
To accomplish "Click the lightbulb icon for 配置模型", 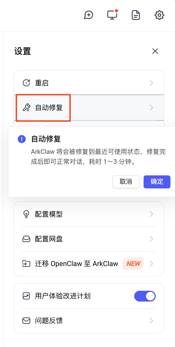I will click(26, 214).
